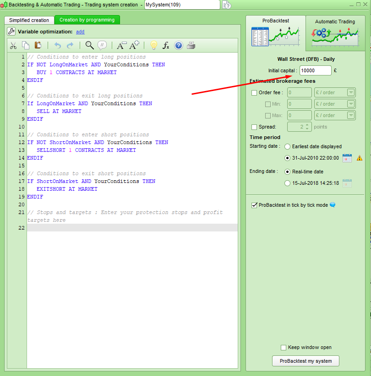This screenshot has height=376, width=371.
Task: Insert a function with the fx icon
Action: [x=166, y=45]
